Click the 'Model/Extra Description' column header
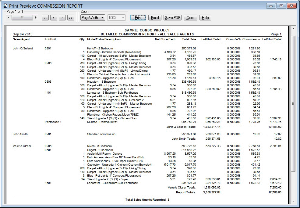 coord(104,39)
